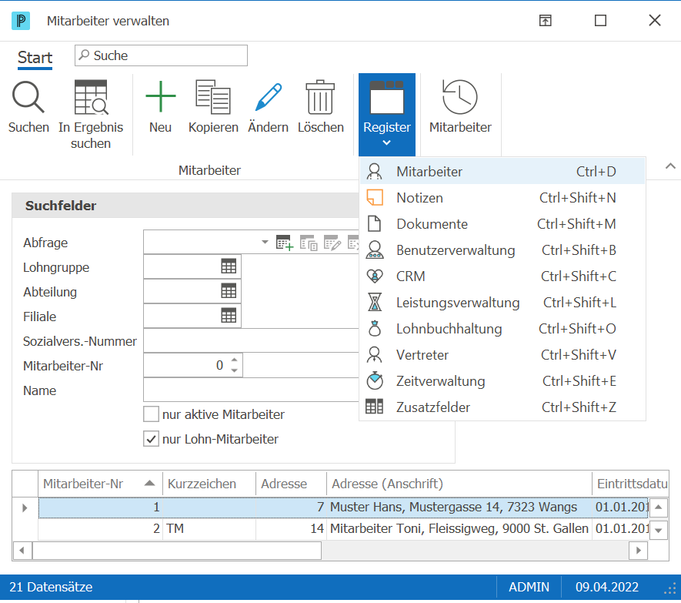The width and height of the screenshot is (681, 603).
Task: Click the Suche search box
Action: pos(161,55)
